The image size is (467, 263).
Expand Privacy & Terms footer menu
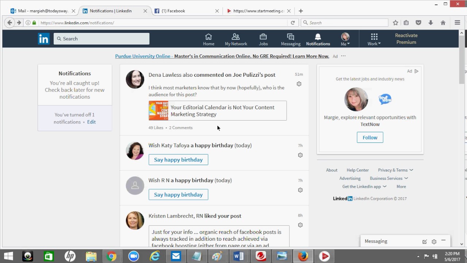(x=395, y=170)
